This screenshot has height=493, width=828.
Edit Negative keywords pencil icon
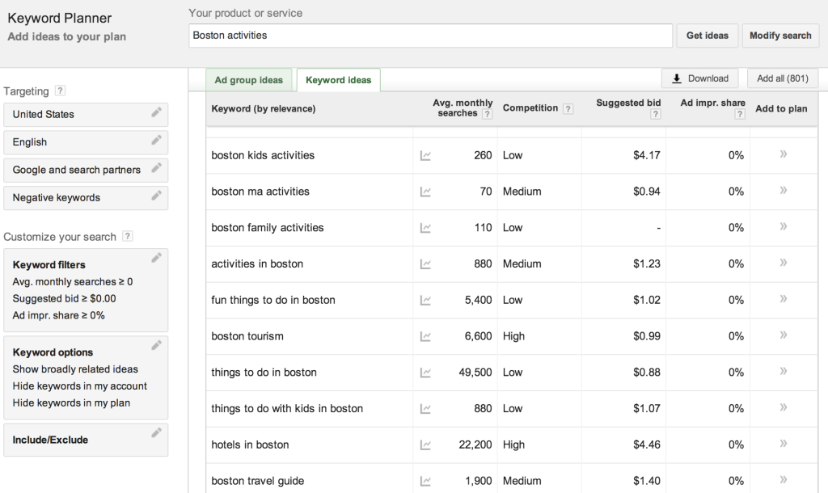156,196
